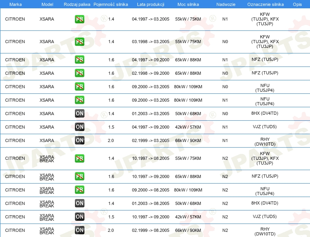Click PB fuel icon of XSARA 1.6 N1 NFZ row
Image resolution: width=310 pixels, height=237 pixels.
click(79, 60)
